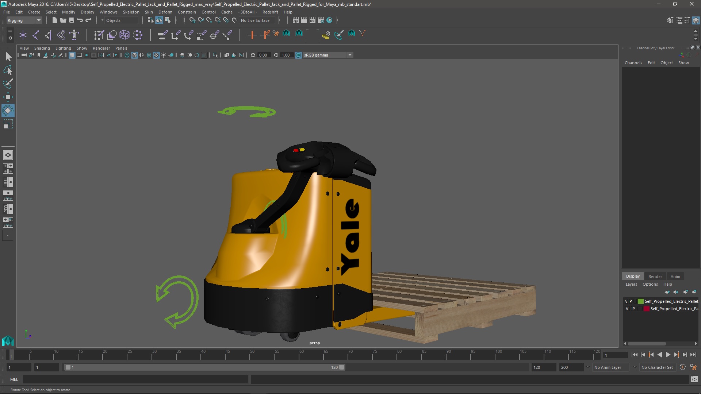Open the Layers menu in Layer Editor
The width and height of the screenshot is (701, 394).
(631, 284)
